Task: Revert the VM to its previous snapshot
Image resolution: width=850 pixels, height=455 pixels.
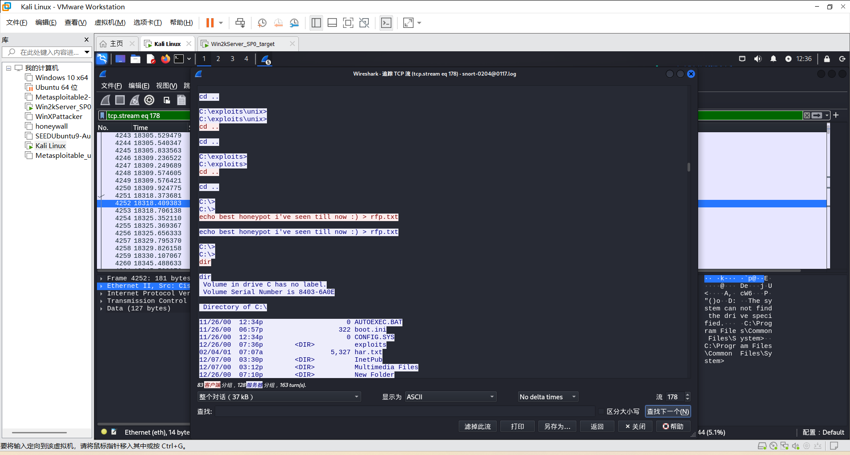Action: (278, 23)
